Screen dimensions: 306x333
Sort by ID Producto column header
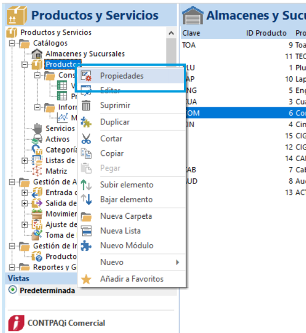pos(266,33)
